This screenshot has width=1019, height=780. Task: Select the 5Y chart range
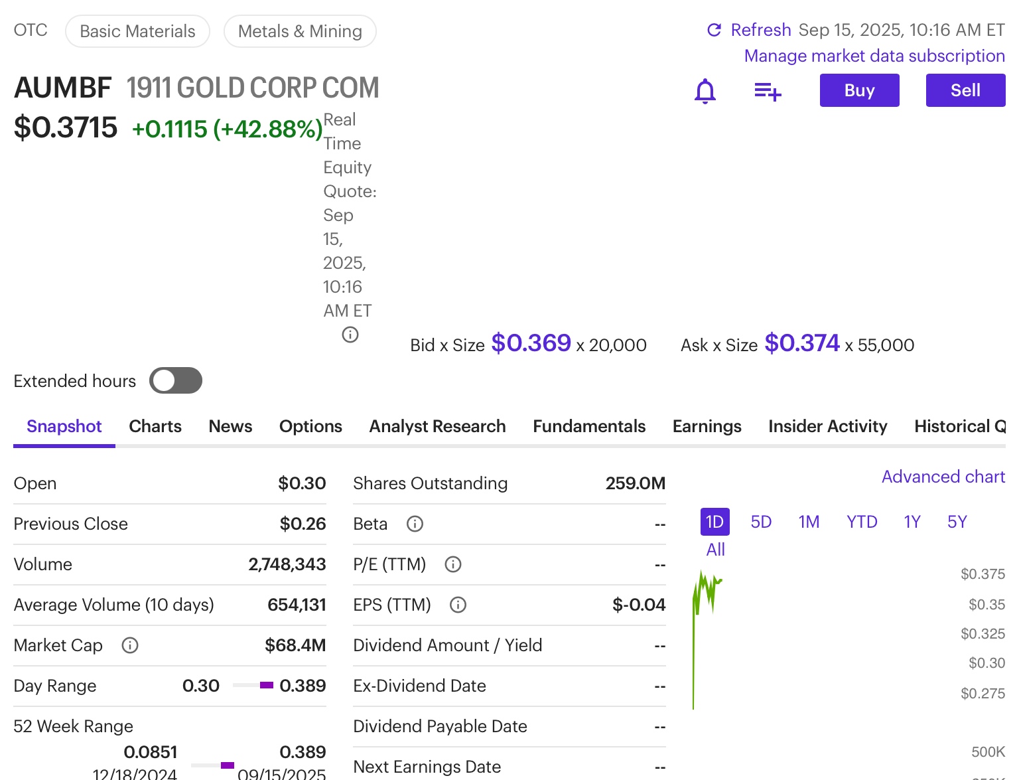point(957,522)
